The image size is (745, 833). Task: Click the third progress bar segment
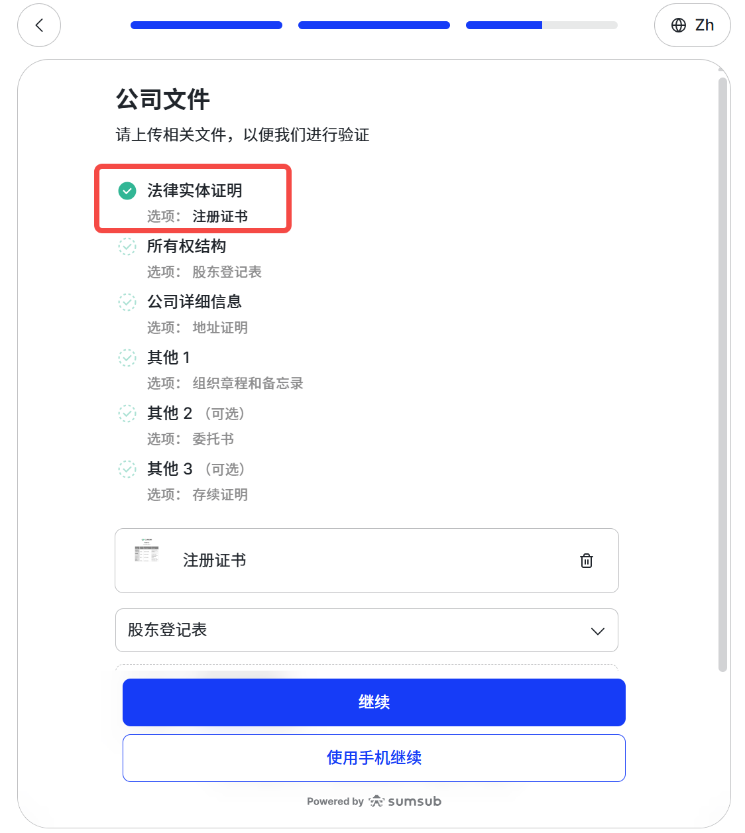point(542,25)
